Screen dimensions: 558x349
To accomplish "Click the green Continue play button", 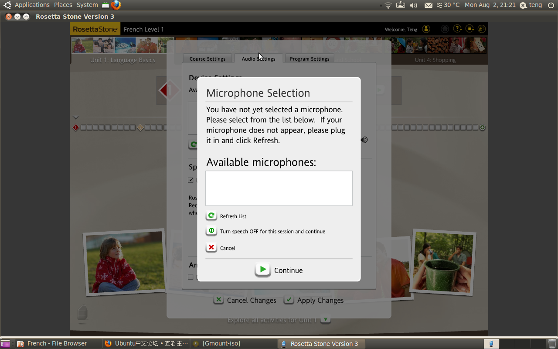I will pos(263,270).
